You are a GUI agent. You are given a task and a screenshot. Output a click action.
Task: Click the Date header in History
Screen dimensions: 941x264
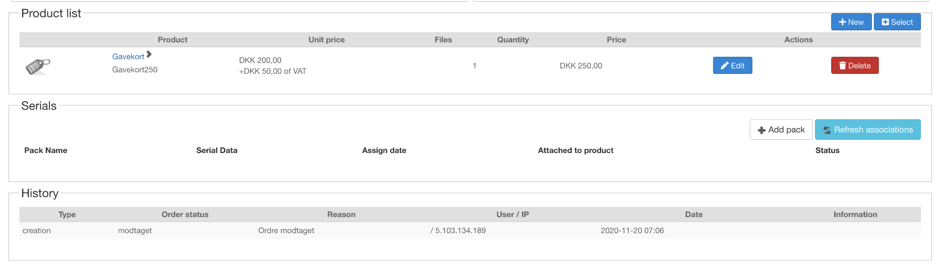coord(693,215)
